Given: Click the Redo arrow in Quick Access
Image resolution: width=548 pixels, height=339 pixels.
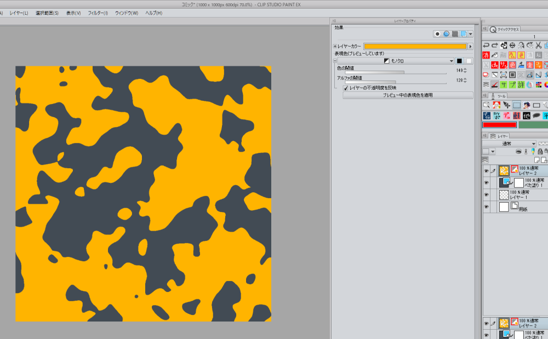Looking at the screenshot, I should (x=494, y=45).
